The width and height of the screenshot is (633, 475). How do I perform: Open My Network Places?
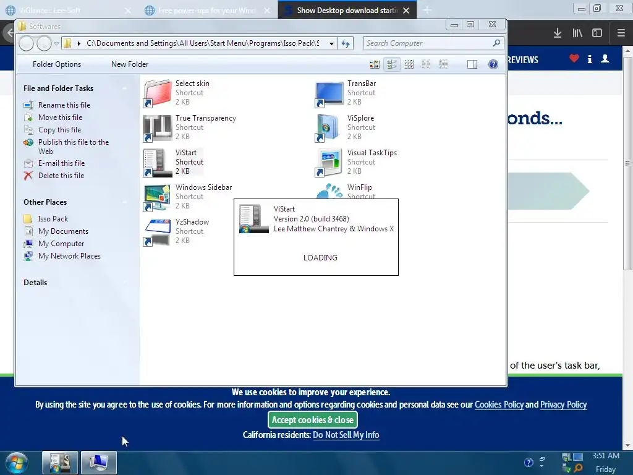(x=69, y=256)
